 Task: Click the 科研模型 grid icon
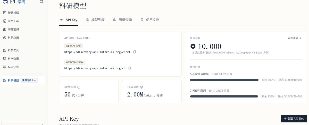pos(5,81)
